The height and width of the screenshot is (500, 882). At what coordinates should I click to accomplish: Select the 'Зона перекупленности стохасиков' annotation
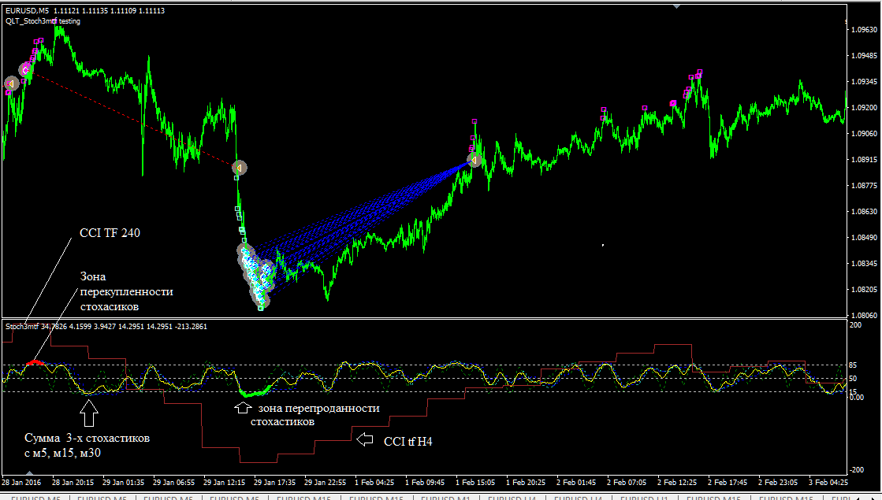click(127, 291)
